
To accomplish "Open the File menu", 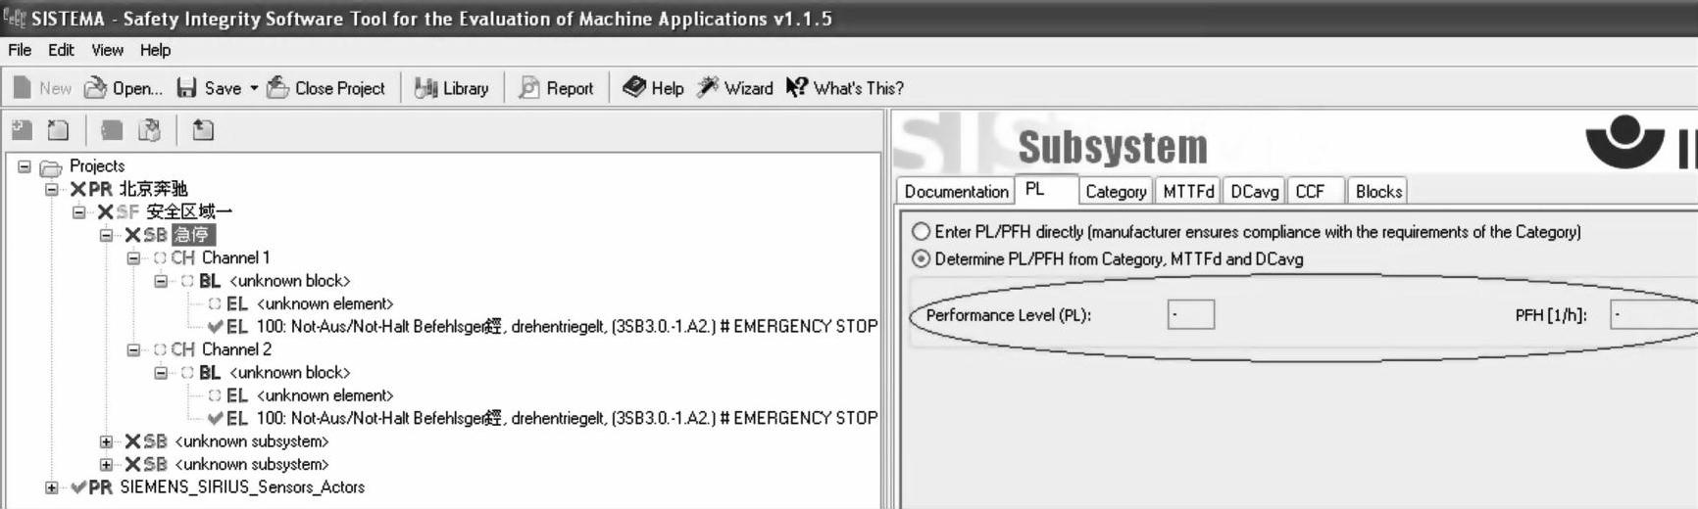I will [20, 50].
